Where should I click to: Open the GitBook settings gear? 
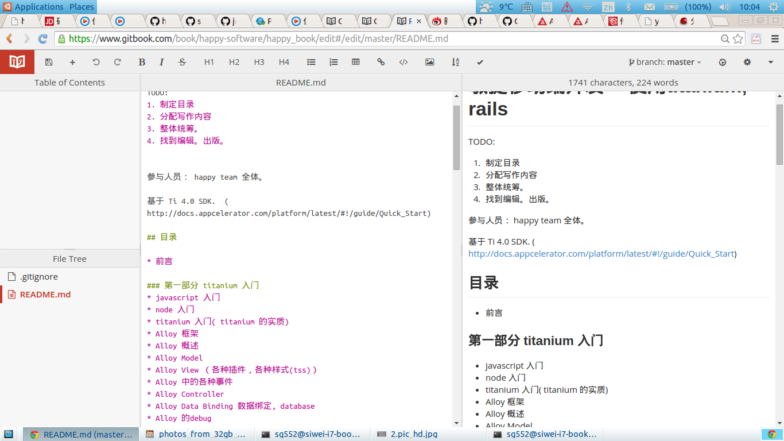coord(747,62)
